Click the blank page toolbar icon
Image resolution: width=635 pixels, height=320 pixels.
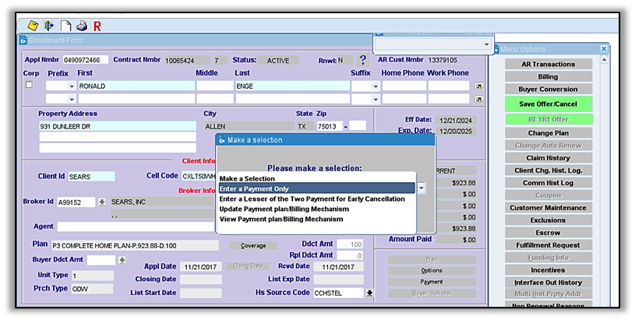(x=66, y=26)
